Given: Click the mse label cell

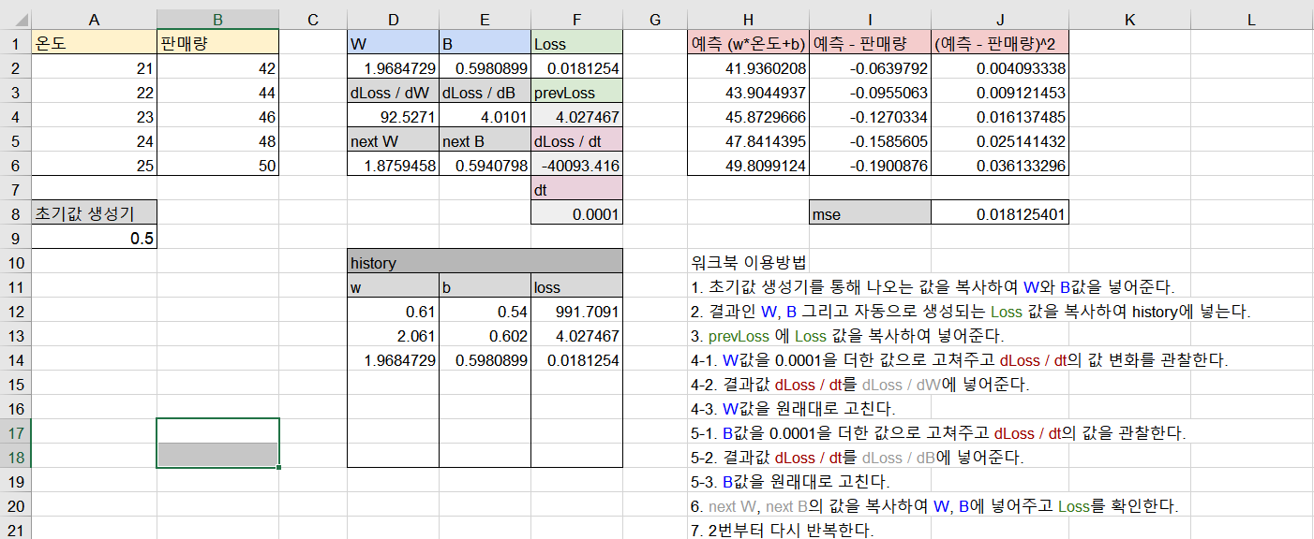Looking at the screenshot, I should point(871,213).
